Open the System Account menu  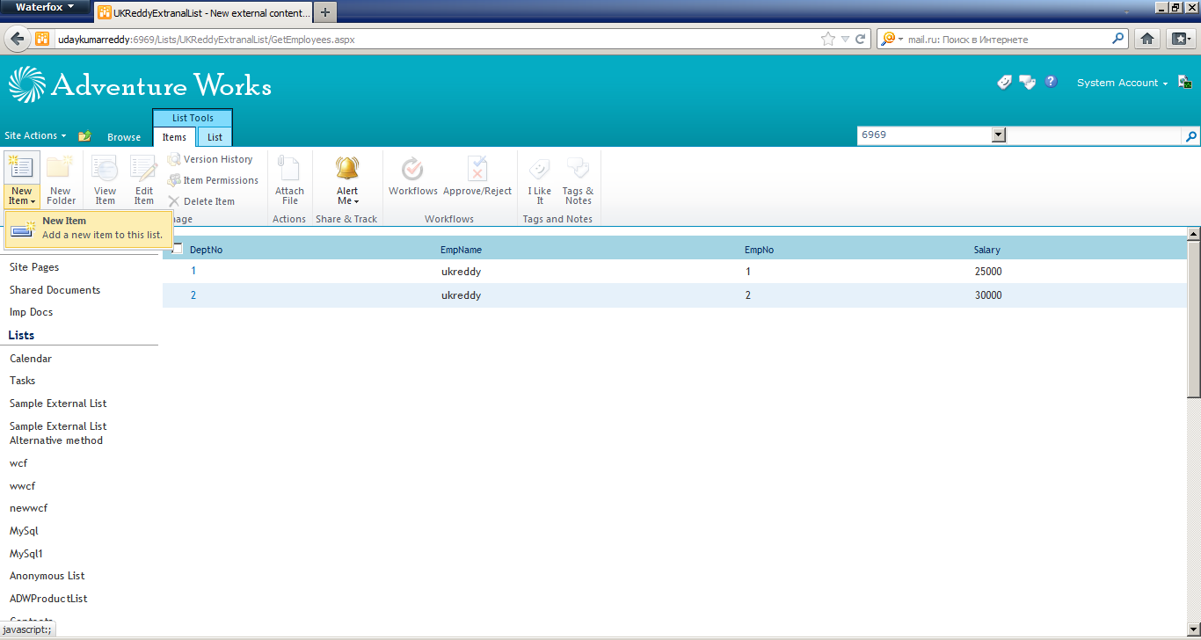point(1122,83)
